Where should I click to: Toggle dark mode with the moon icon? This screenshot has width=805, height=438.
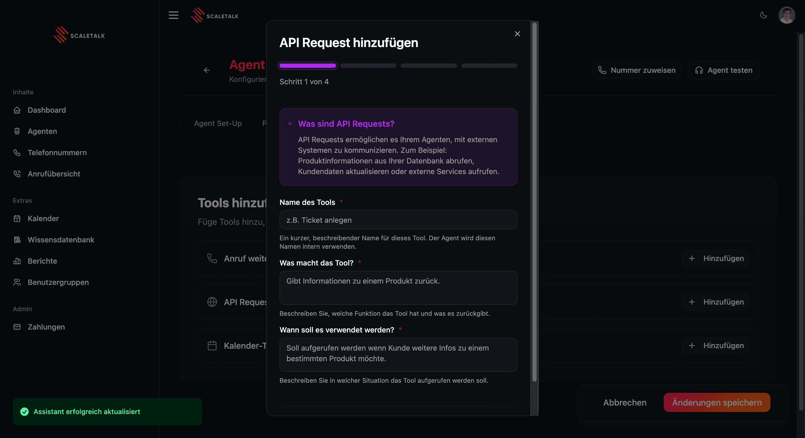(x=764, y=15)
